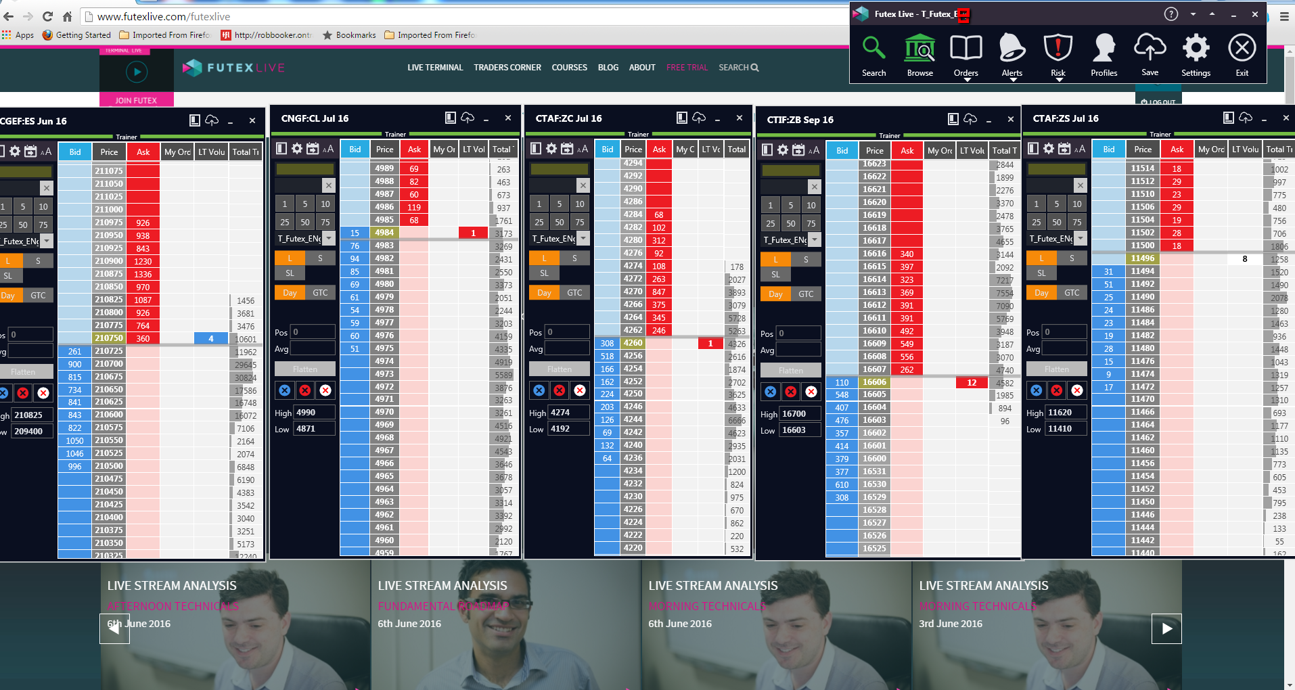1295x690 pixels.
Task: Open account dropdown in CTAF:ZS panel
Action: pos(1081,238)
